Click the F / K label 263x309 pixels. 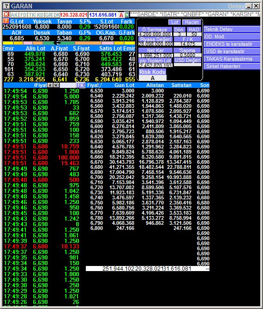point(187,39)
